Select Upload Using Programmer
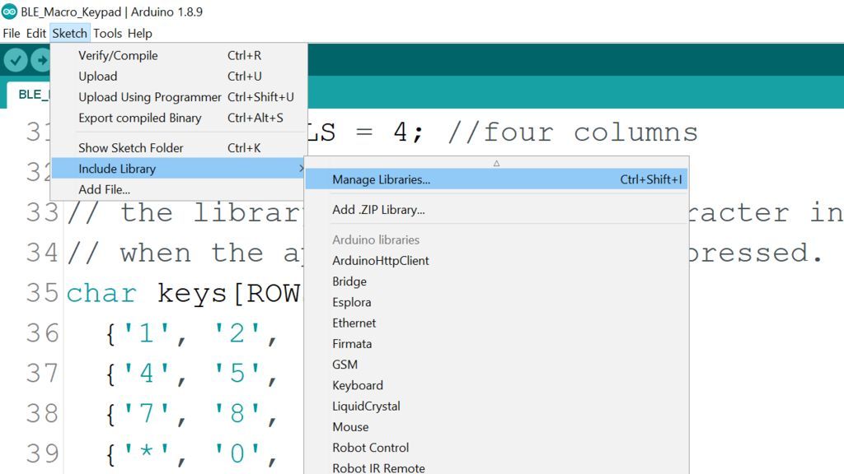Viewport: 844px width, 474px height. click(148, 96)
